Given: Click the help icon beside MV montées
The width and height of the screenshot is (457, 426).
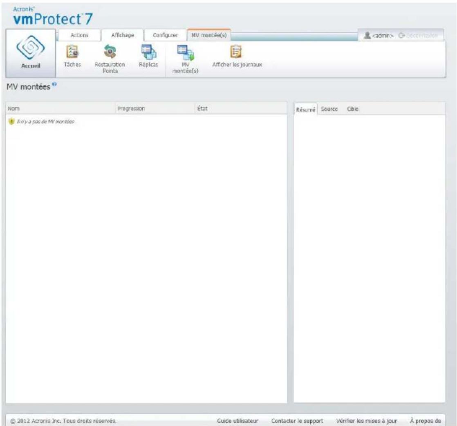Looking at the screenshot, I should (54, 84).
